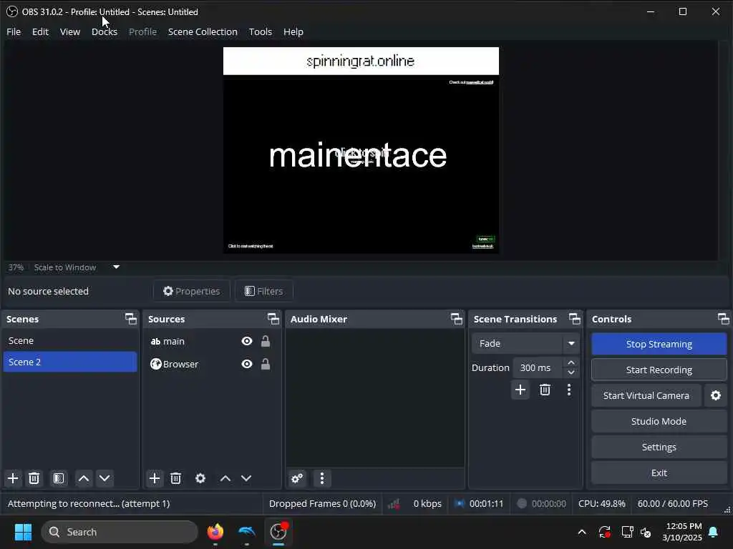Open advanced audio properties gears icon
The width and height of the screenshot is (733, 549).
click(x=297, y=478)
